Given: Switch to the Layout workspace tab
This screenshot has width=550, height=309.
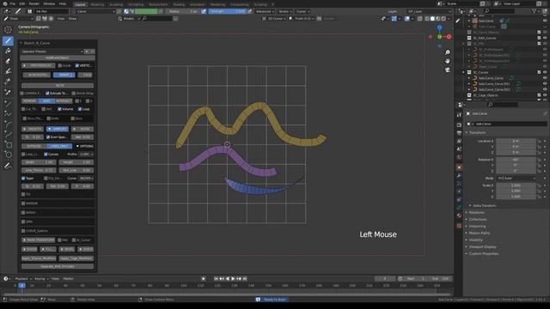Looking at the screenshot, I should [80, 4].
